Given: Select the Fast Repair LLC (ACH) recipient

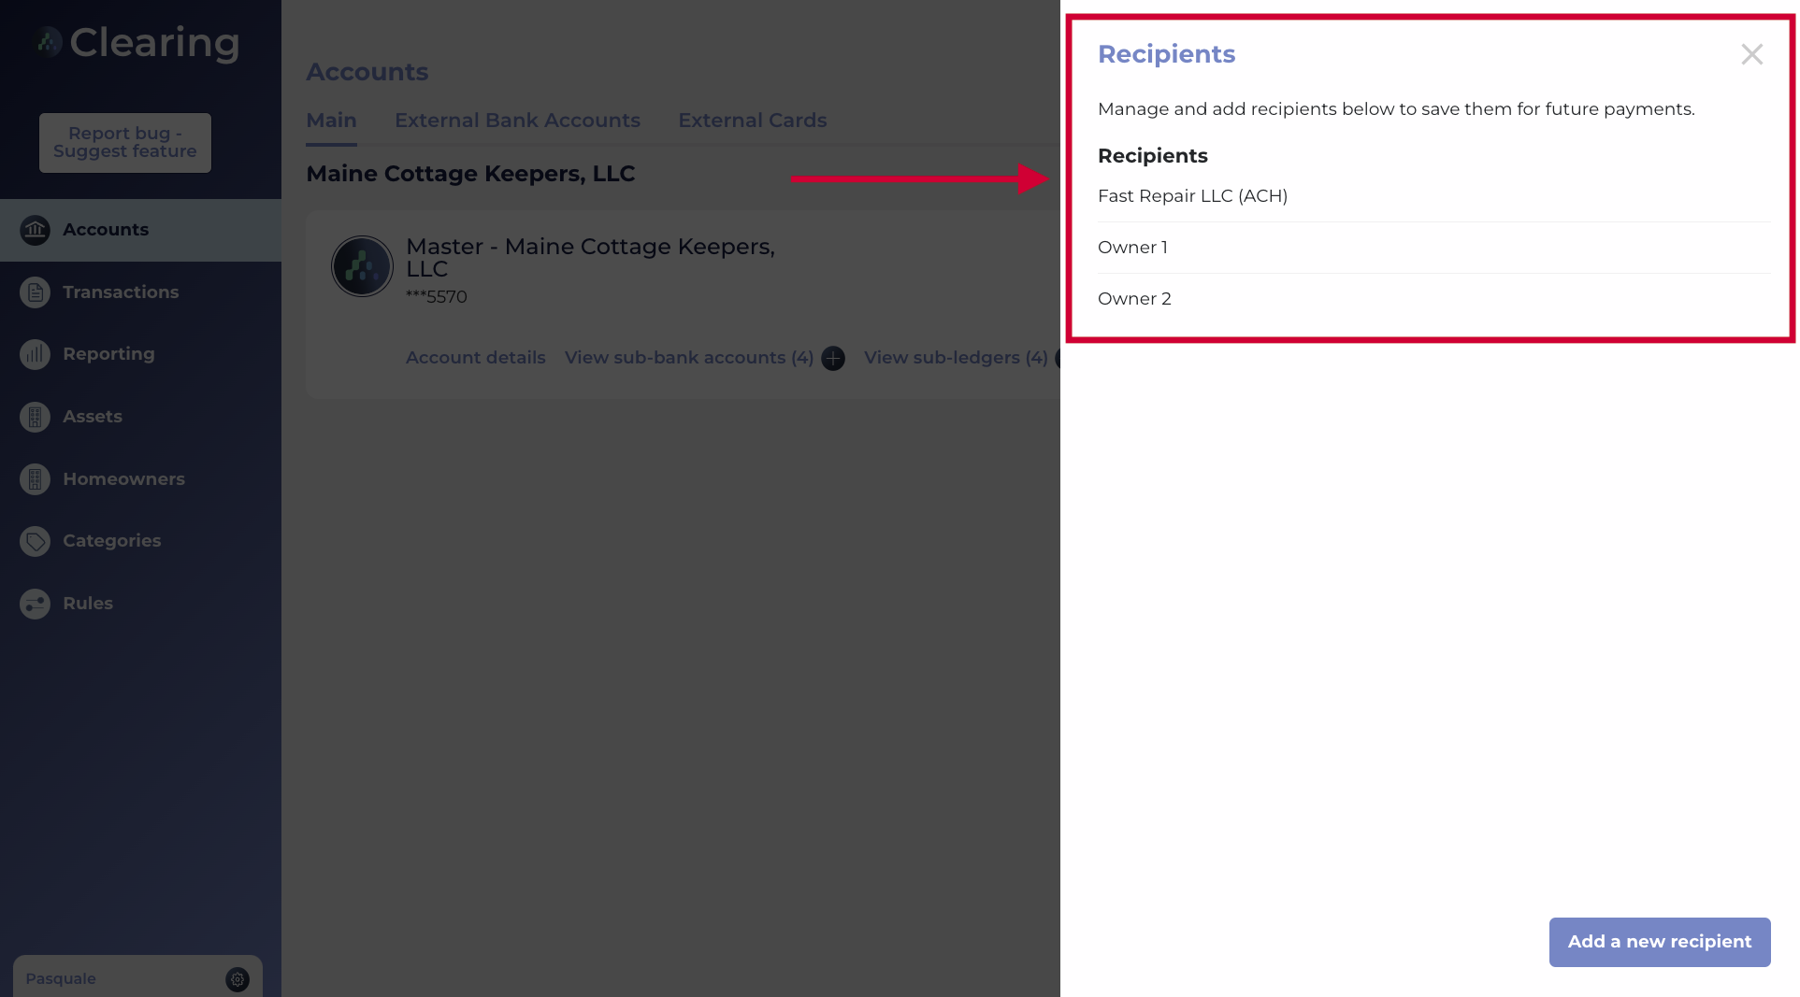Looking at the screenshot, I should (x=1193, y=196).
